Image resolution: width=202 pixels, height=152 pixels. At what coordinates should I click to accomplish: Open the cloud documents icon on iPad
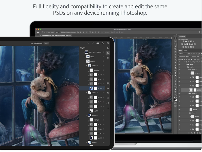[98, 43]
